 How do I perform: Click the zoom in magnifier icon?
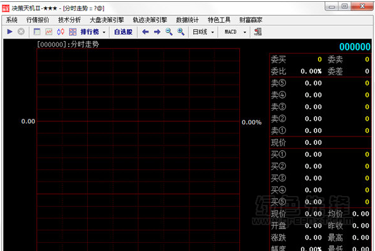click(181, 32)
